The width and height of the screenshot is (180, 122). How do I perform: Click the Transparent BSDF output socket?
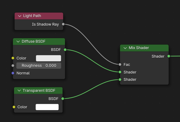63,99
